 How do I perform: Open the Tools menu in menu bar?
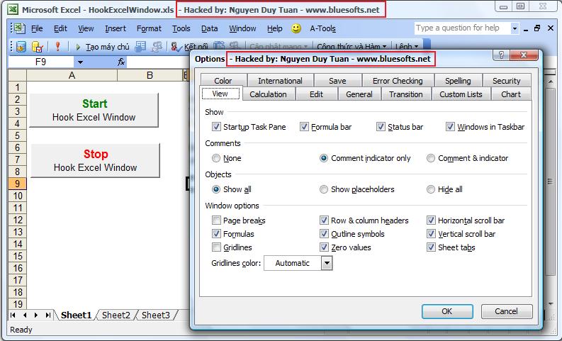[x=181, y=28]
